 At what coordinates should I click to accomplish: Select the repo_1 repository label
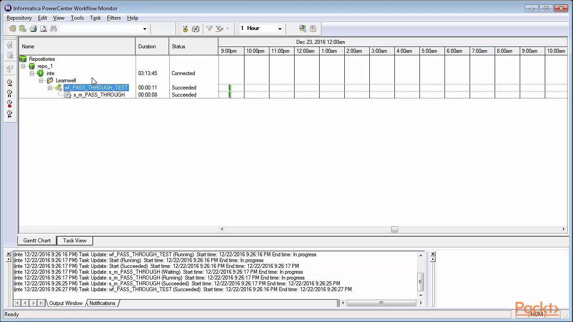45,66
